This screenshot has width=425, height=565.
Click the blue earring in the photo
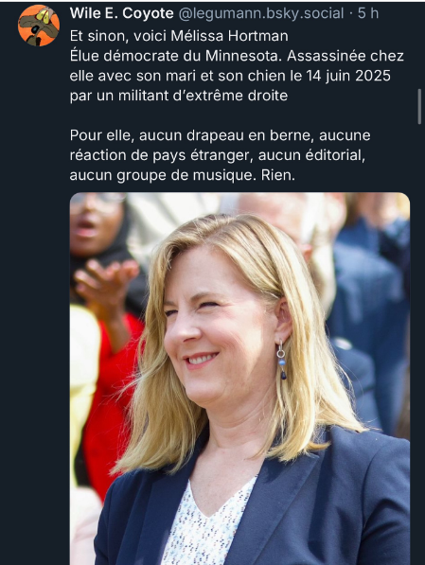pyautogui.click(x=282, y=361)
